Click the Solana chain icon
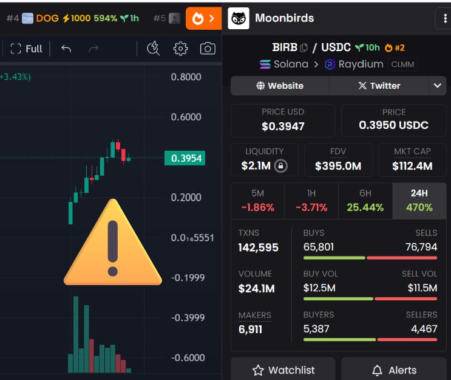451x380 pixels. 265,64
